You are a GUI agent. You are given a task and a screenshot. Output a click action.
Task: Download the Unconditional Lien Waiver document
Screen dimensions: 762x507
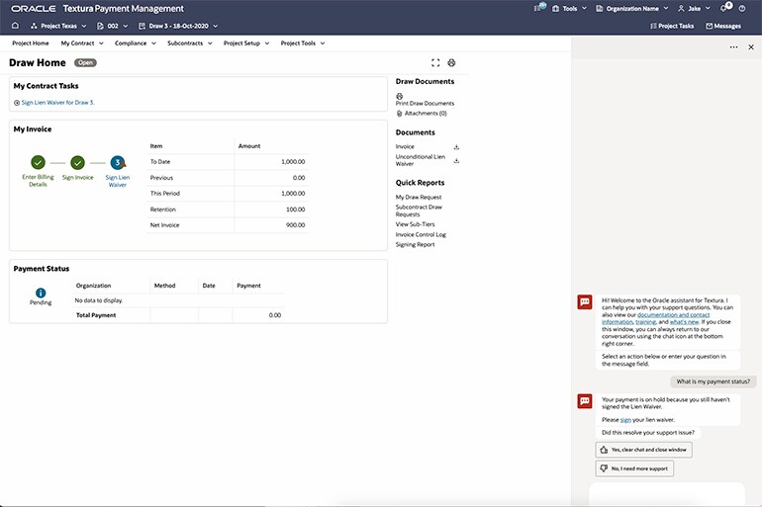pyautogui.click(x=456, y=160)
